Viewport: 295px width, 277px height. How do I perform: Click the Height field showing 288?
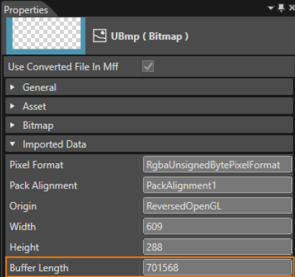pos(217,247)
